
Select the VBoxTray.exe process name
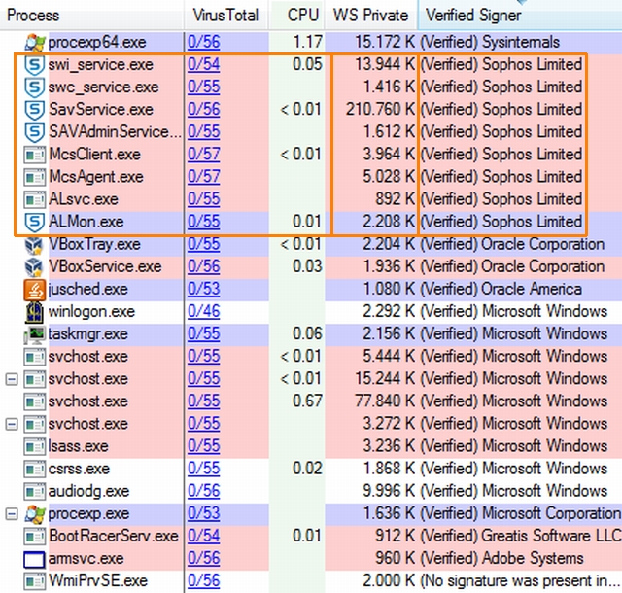[x=94, y=245]
